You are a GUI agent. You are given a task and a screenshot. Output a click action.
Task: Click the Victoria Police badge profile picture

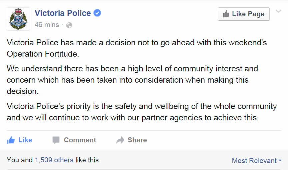(x=18, y=19)
